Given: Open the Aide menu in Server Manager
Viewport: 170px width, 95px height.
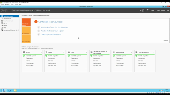Looking at the screenshot, I should pyautogui.click(x=168, y=11).
